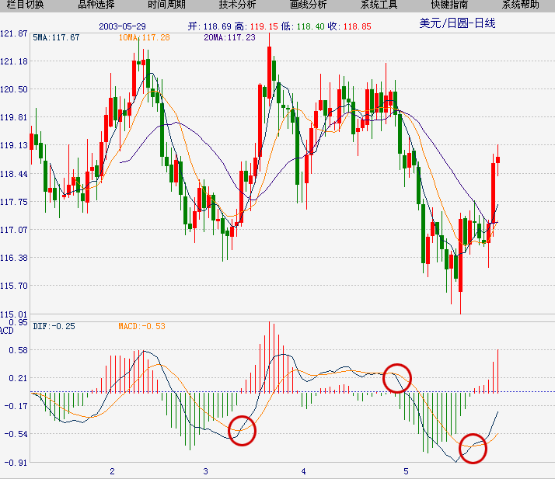This screenshot has width=555, height=479.
Task: Click month marker 5 on time axis
Action: tap(406, 471)
